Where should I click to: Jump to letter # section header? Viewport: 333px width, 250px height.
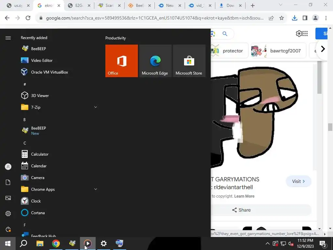[x=25, y=84]
